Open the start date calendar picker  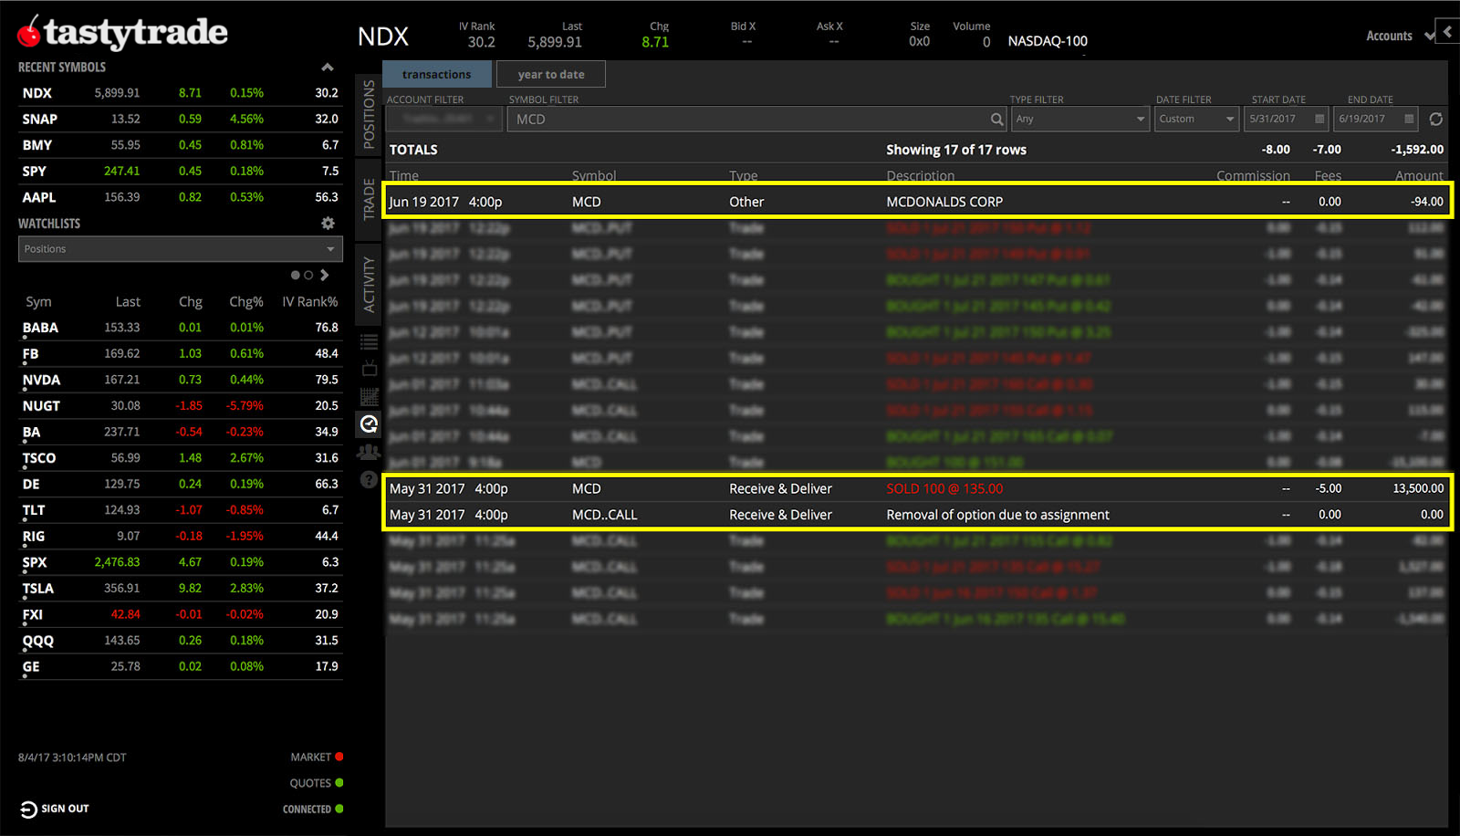click(x=1319, y=119)
